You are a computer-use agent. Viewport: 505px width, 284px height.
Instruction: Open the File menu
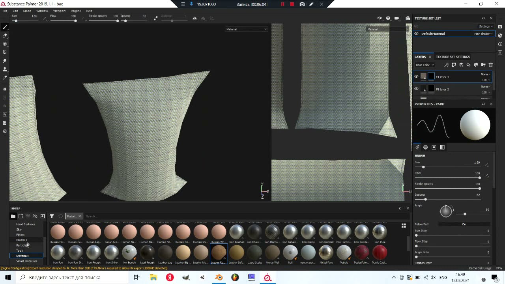(5, 11)
